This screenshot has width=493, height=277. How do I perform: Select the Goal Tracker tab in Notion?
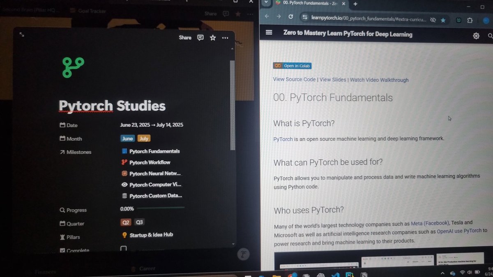88,11
